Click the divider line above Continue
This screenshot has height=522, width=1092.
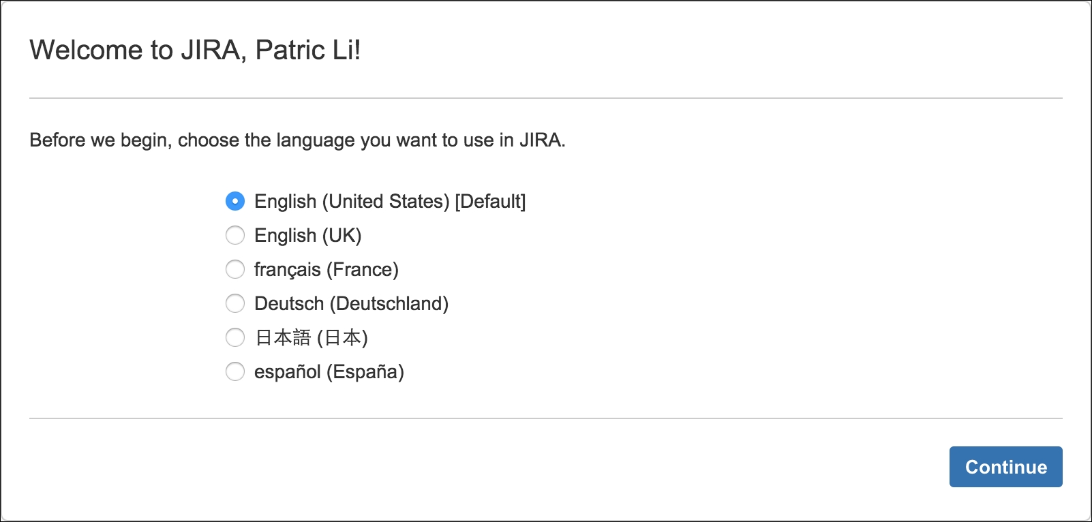pyautogui.click(x=546, y=418)
